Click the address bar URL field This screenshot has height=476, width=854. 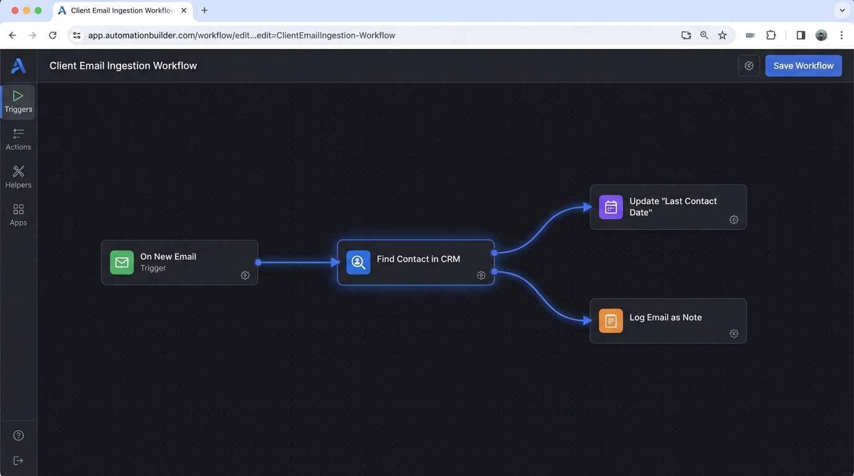coord(248,35)
